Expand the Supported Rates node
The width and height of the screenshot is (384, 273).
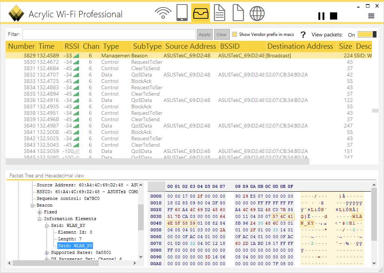(46, 253)
